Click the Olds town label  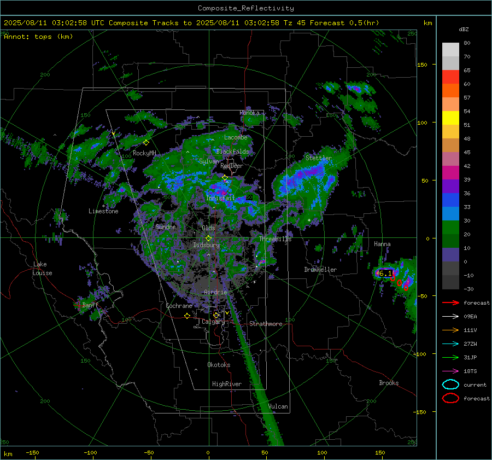tap(208, 228)
